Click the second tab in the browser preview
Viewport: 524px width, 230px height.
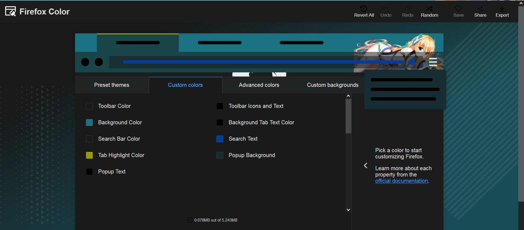point(220,43)
